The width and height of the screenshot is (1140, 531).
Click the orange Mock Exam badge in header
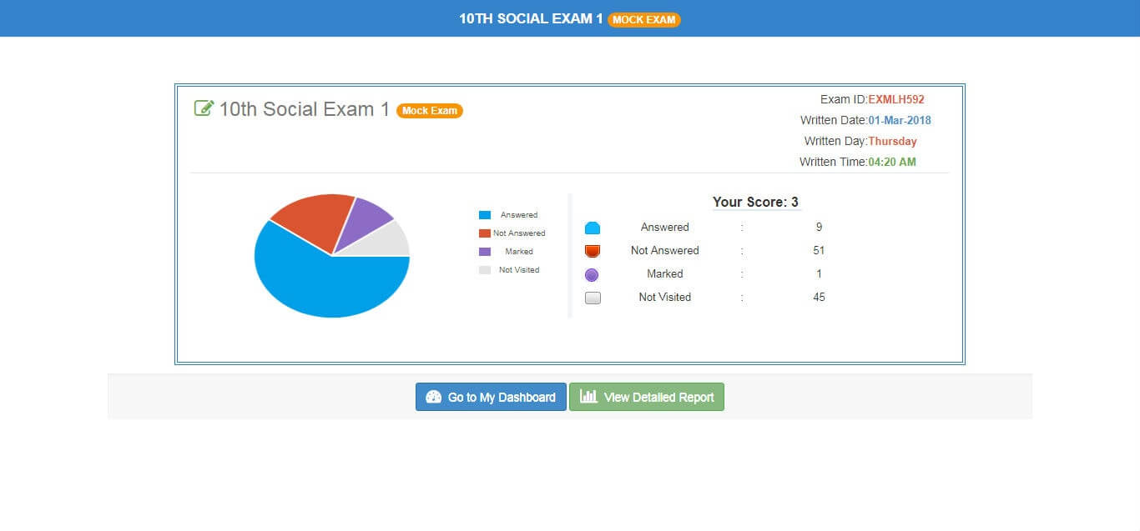tap(643, 19)
